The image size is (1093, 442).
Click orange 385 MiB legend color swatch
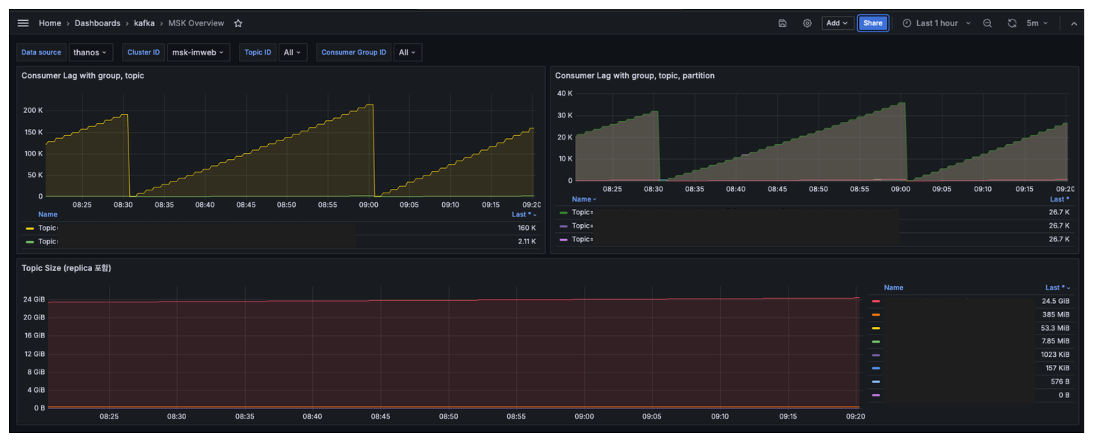[x=876, y=314]
